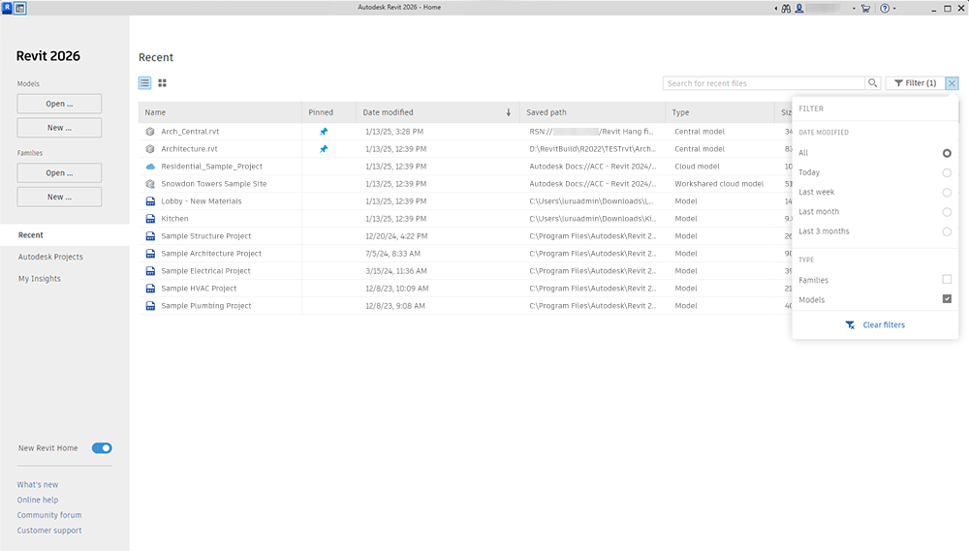This screenshot has height=551, width=969.
Task: Click Open under Models
Action: tap(59, 104)
